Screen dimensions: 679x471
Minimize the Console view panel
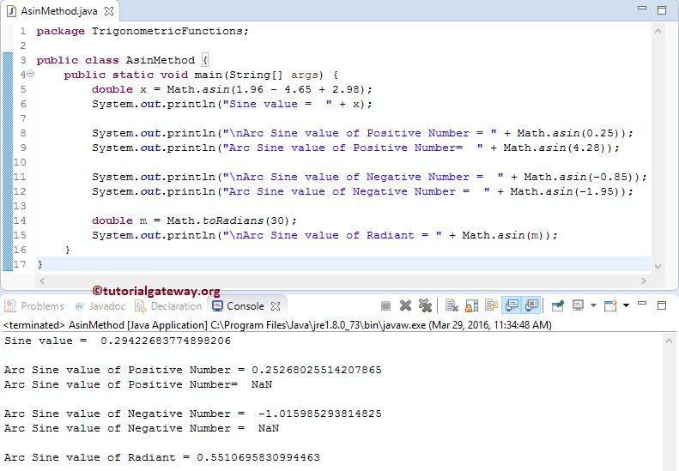click(642, 304)
